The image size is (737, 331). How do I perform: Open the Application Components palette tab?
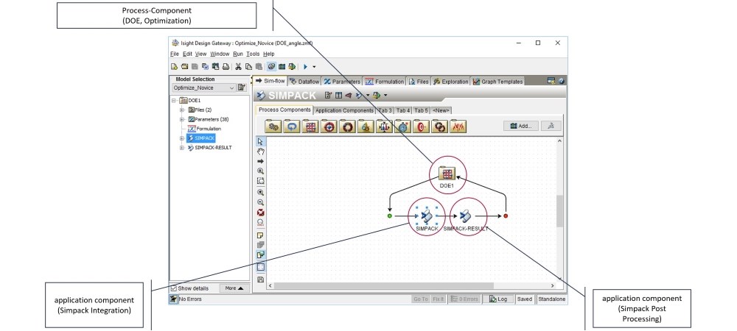(x=344, y=110)
